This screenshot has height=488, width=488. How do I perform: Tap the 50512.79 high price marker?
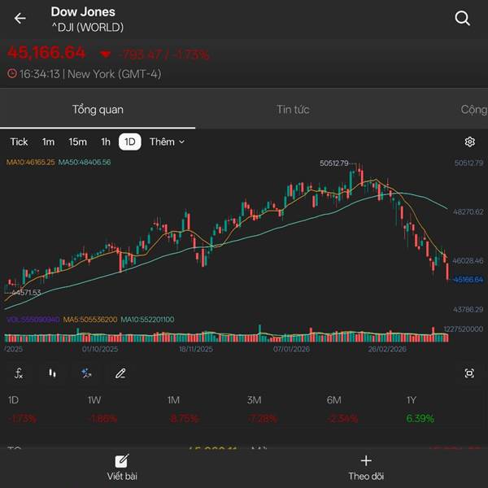[334, 163]
